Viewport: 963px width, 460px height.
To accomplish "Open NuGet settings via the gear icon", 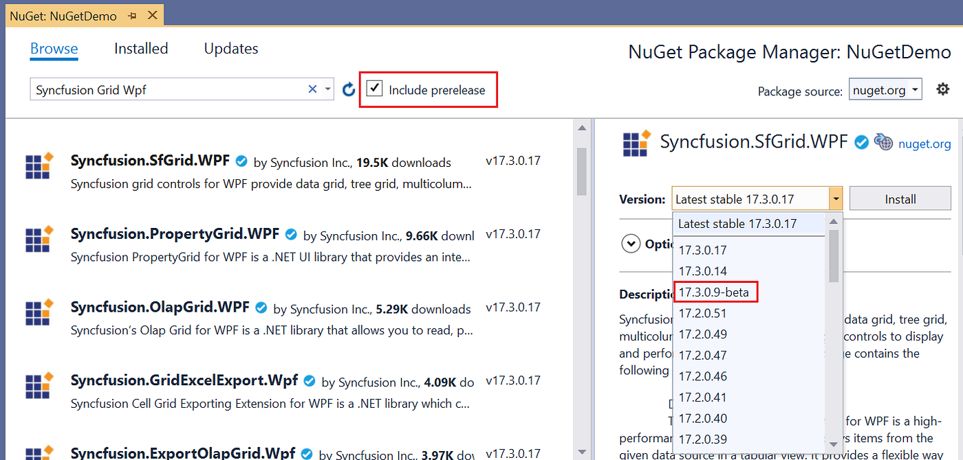I will tap(943, 89).
